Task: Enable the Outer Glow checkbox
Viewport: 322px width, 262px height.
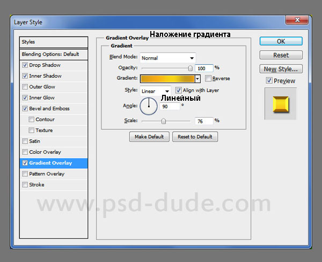Action: [x=25, y=87]
